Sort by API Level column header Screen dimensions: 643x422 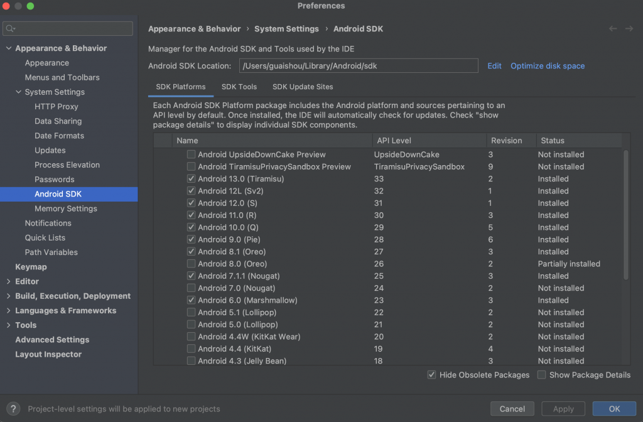(430, 140)
